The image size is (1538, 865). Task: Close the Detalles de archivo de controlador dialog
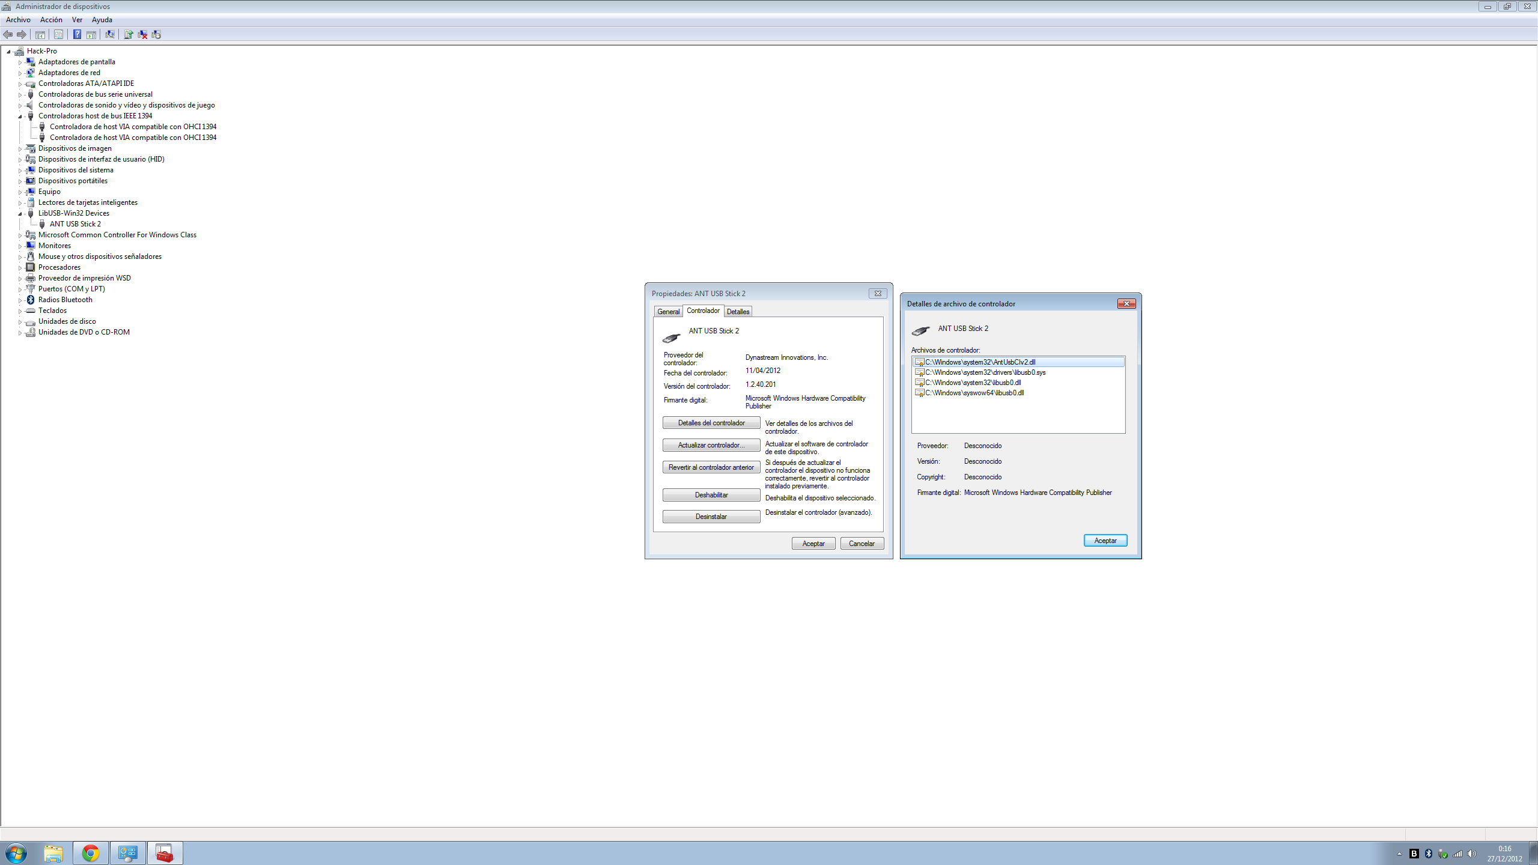1126,304
